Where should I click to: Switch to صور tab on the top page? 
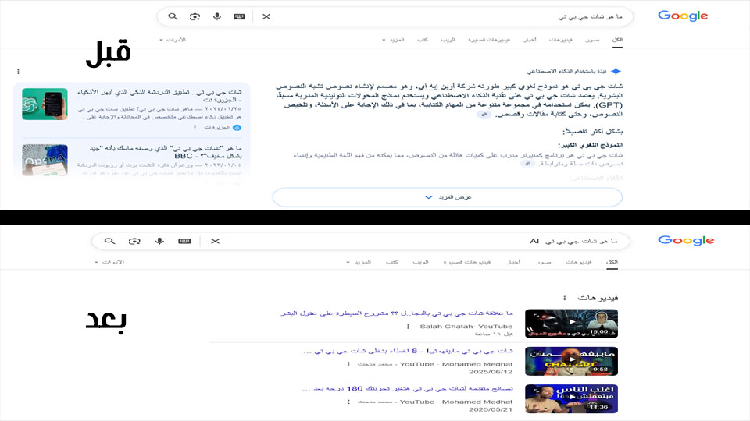click(592, 40)
